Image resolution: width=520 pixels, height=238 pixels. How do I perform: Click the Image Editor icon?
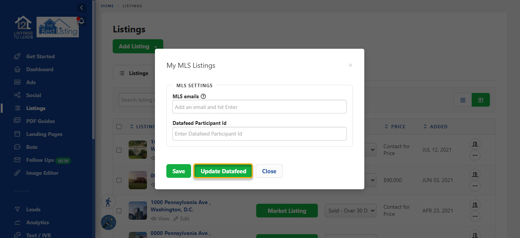[17, 173]
